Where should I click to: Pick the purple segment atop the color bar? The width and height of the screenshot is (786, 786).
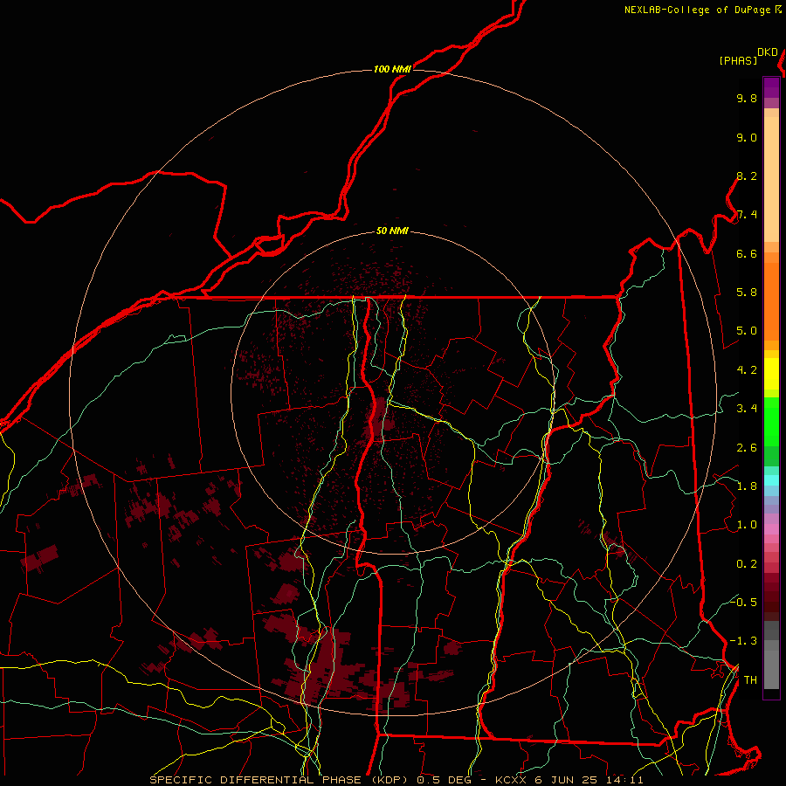[771, 87]
